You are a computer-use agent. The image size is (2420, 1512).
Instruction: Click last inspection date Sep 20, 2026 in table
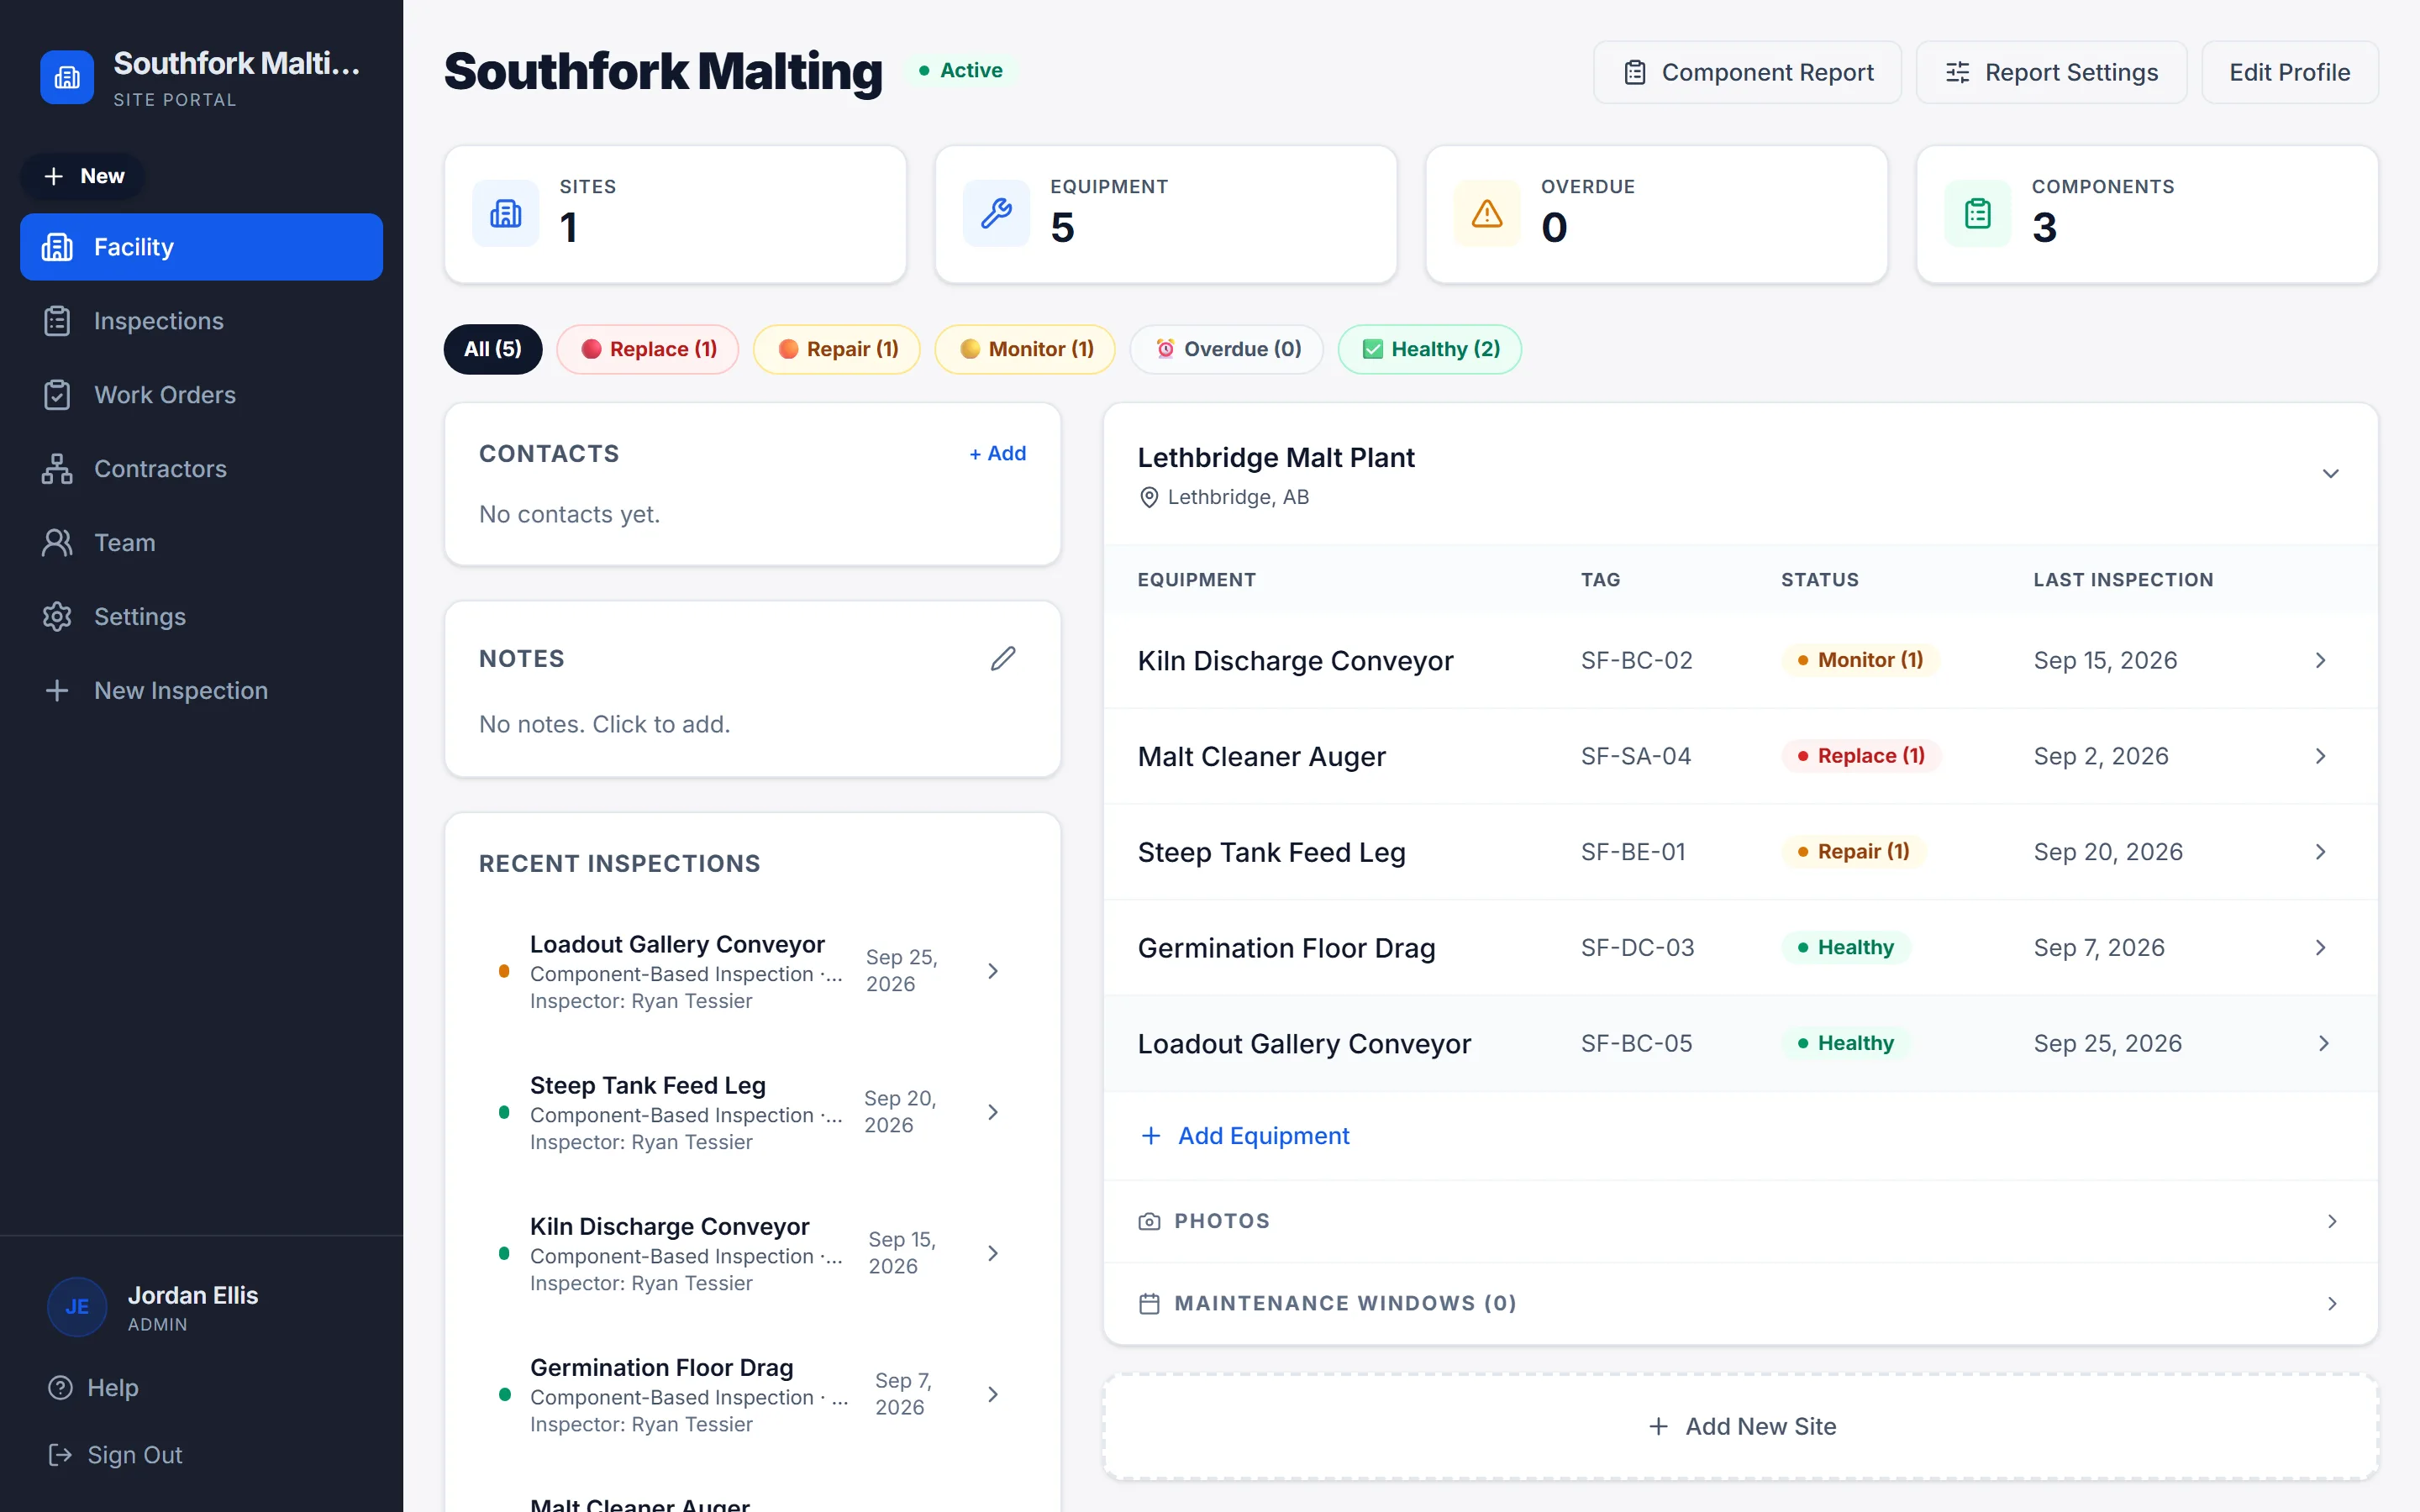(2108, 852)
